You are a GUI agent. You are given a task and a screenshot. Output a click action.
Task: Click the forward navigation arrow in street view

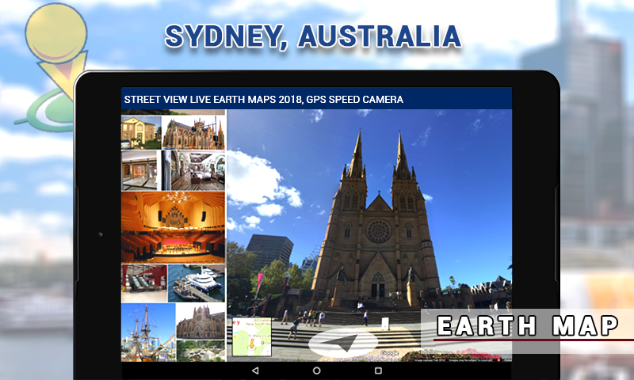tap(343, 342)
